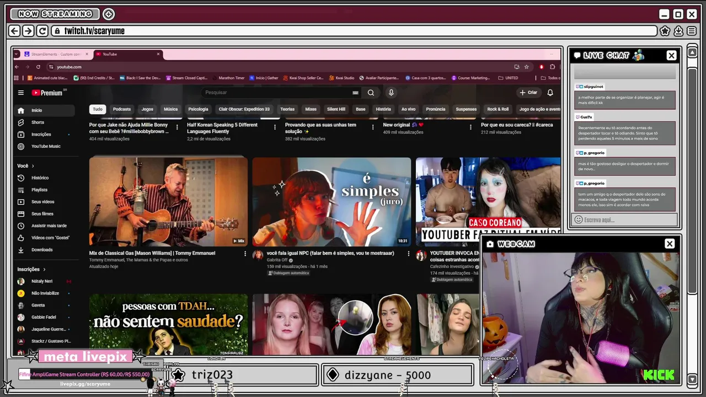This screenshot has height=397, width=706.
Task: Open the options menu for the Mix de Classical Gas video
Action: [x=245, y=254]
